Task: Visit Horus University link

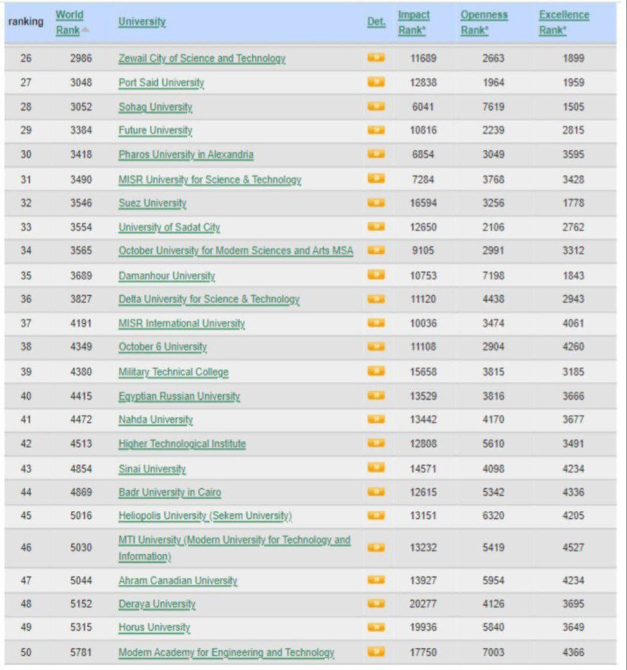Action: coord(154,627)
